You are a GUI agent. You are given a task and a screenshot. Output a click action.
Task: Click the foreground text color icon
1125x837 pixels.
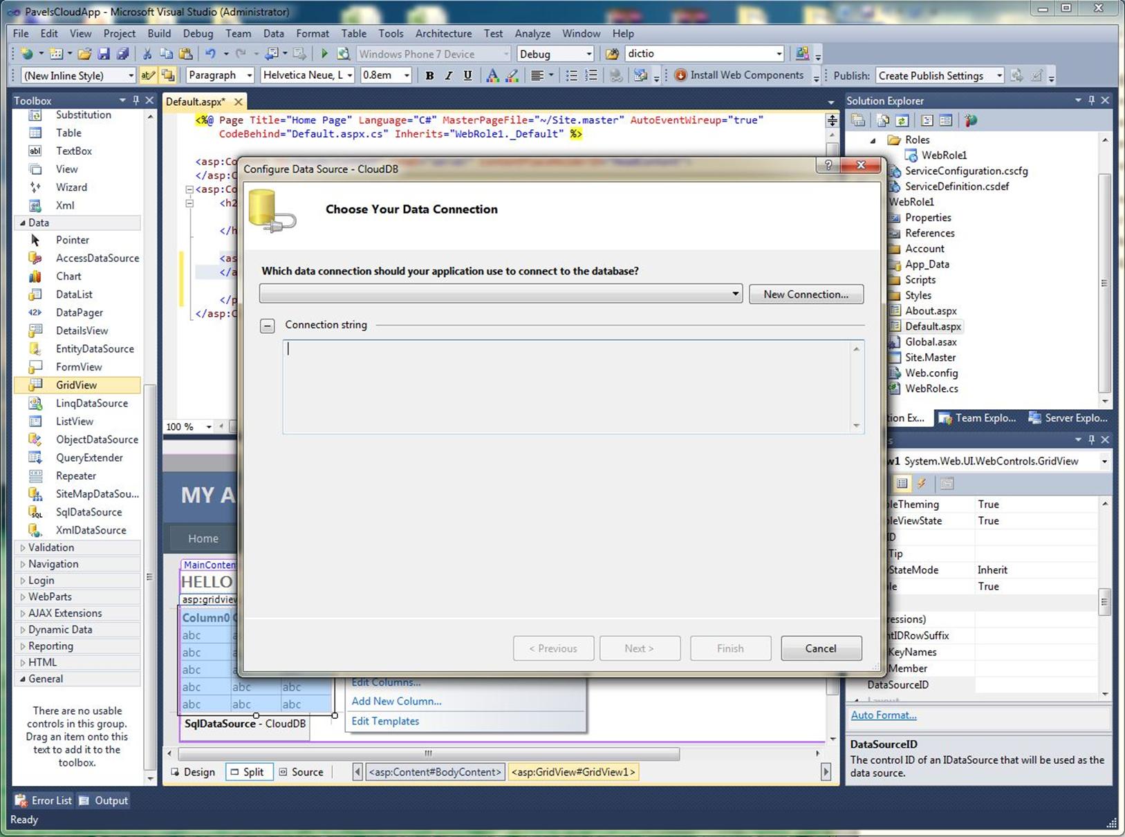pos(492,75)
